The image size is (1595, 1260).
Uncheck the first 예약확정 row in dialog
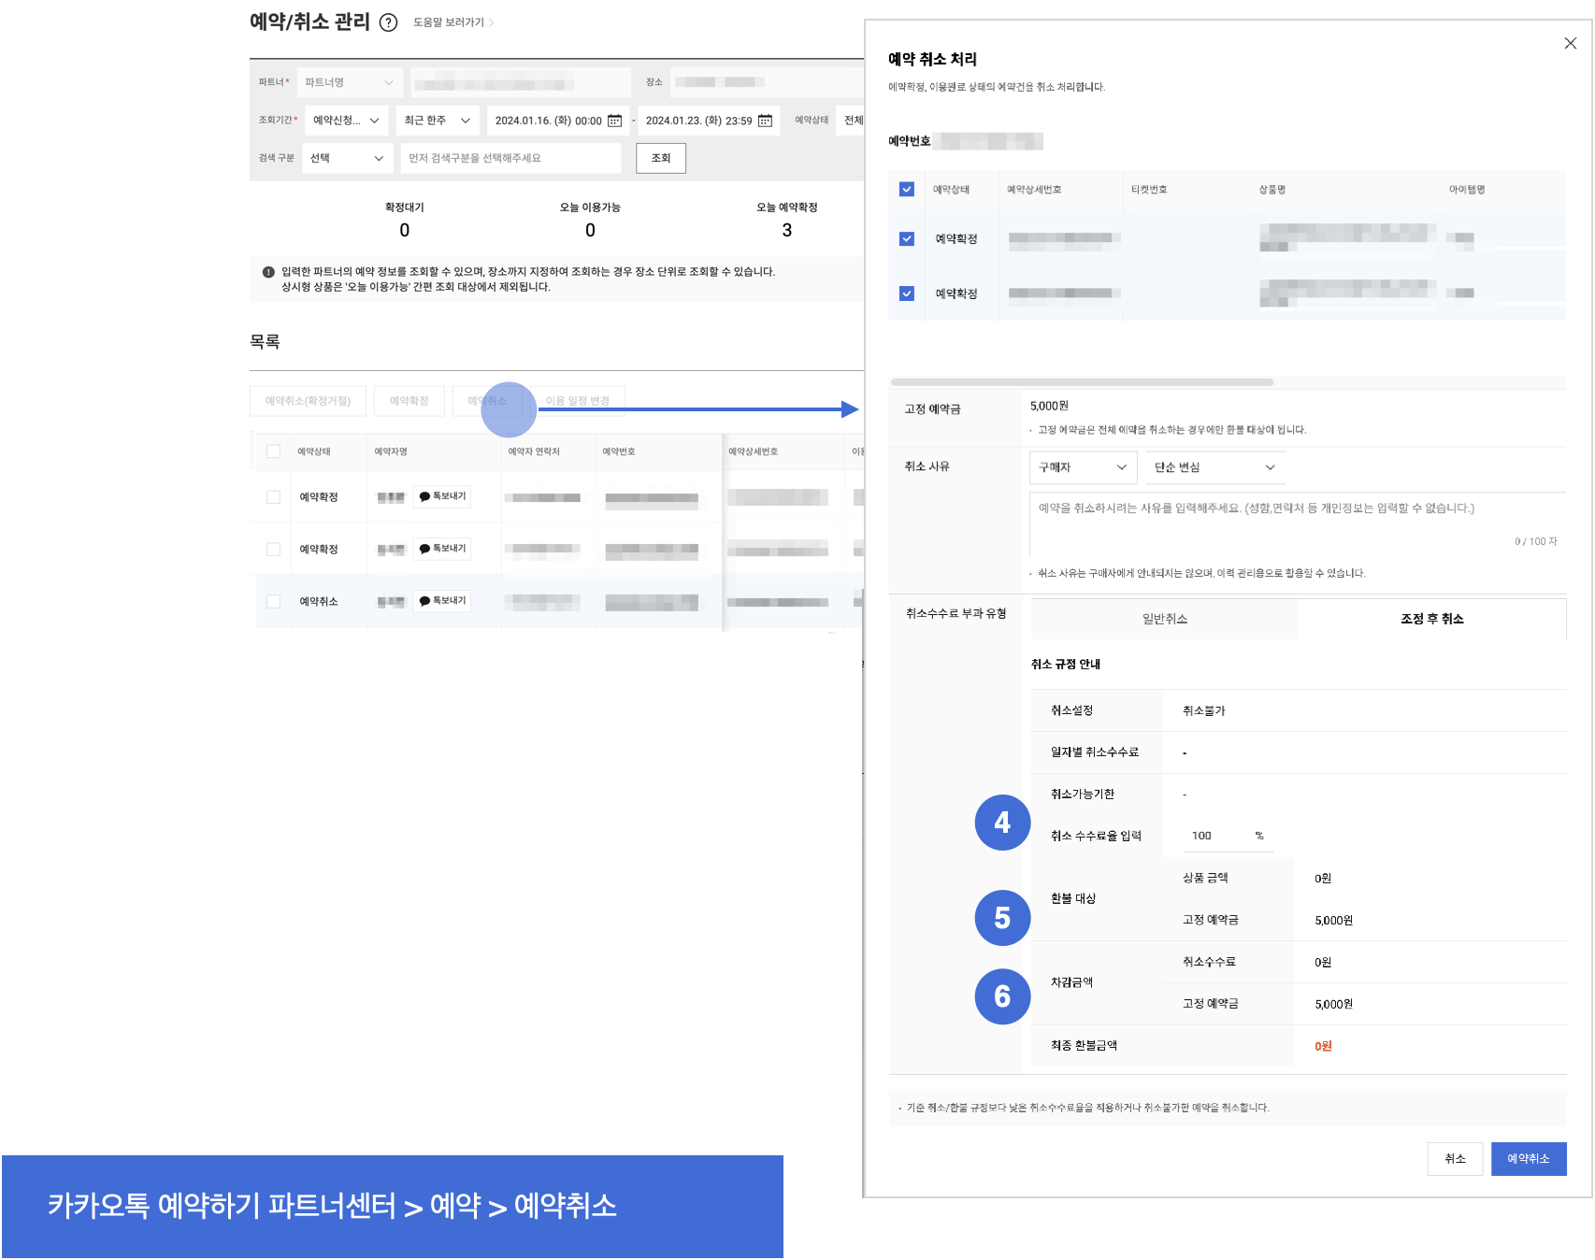tap(906, 238)
